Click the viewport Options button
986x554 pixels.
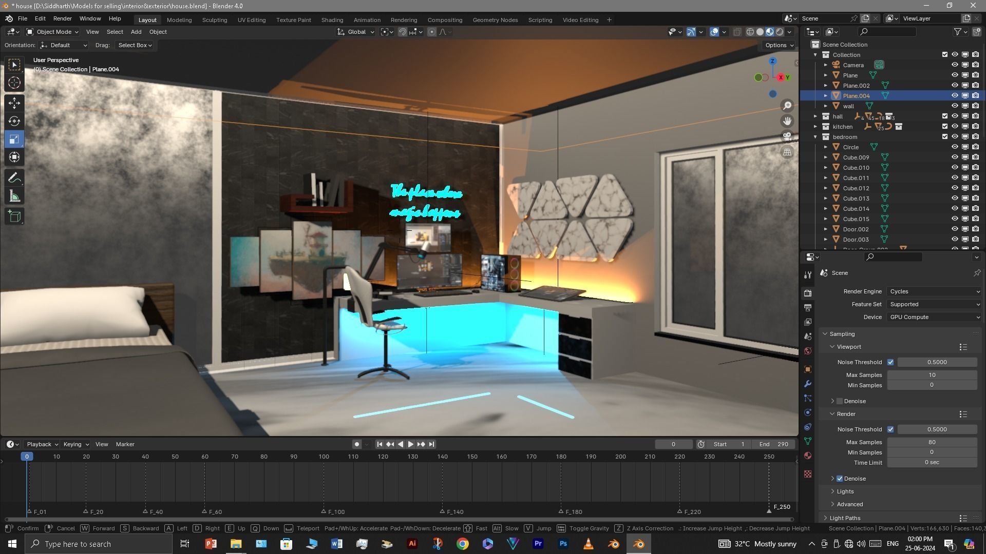pos(779,45)
